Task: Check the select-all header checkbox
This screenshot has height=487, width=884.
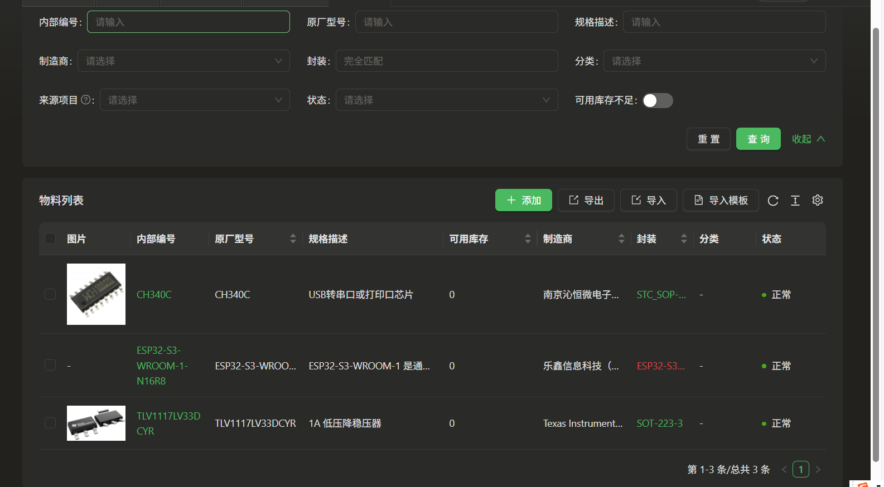Action: 50,238
